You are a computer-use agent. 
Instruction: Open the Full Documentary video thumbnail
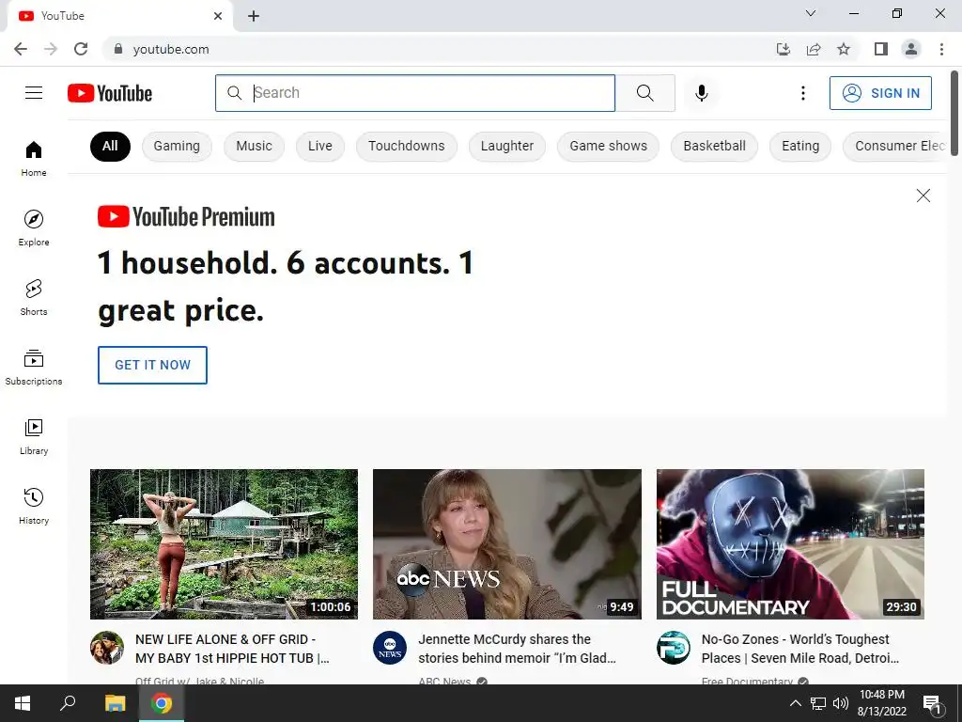pos(790,544)
